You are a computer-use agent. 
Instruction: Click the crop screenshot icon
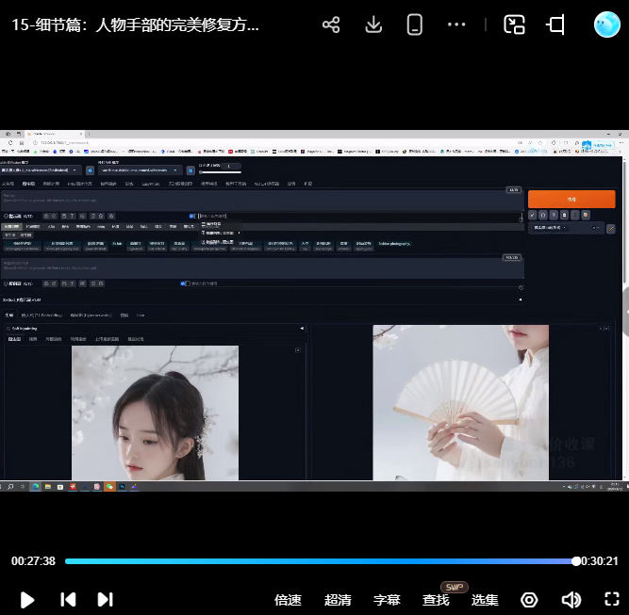(x=556, y=25)
